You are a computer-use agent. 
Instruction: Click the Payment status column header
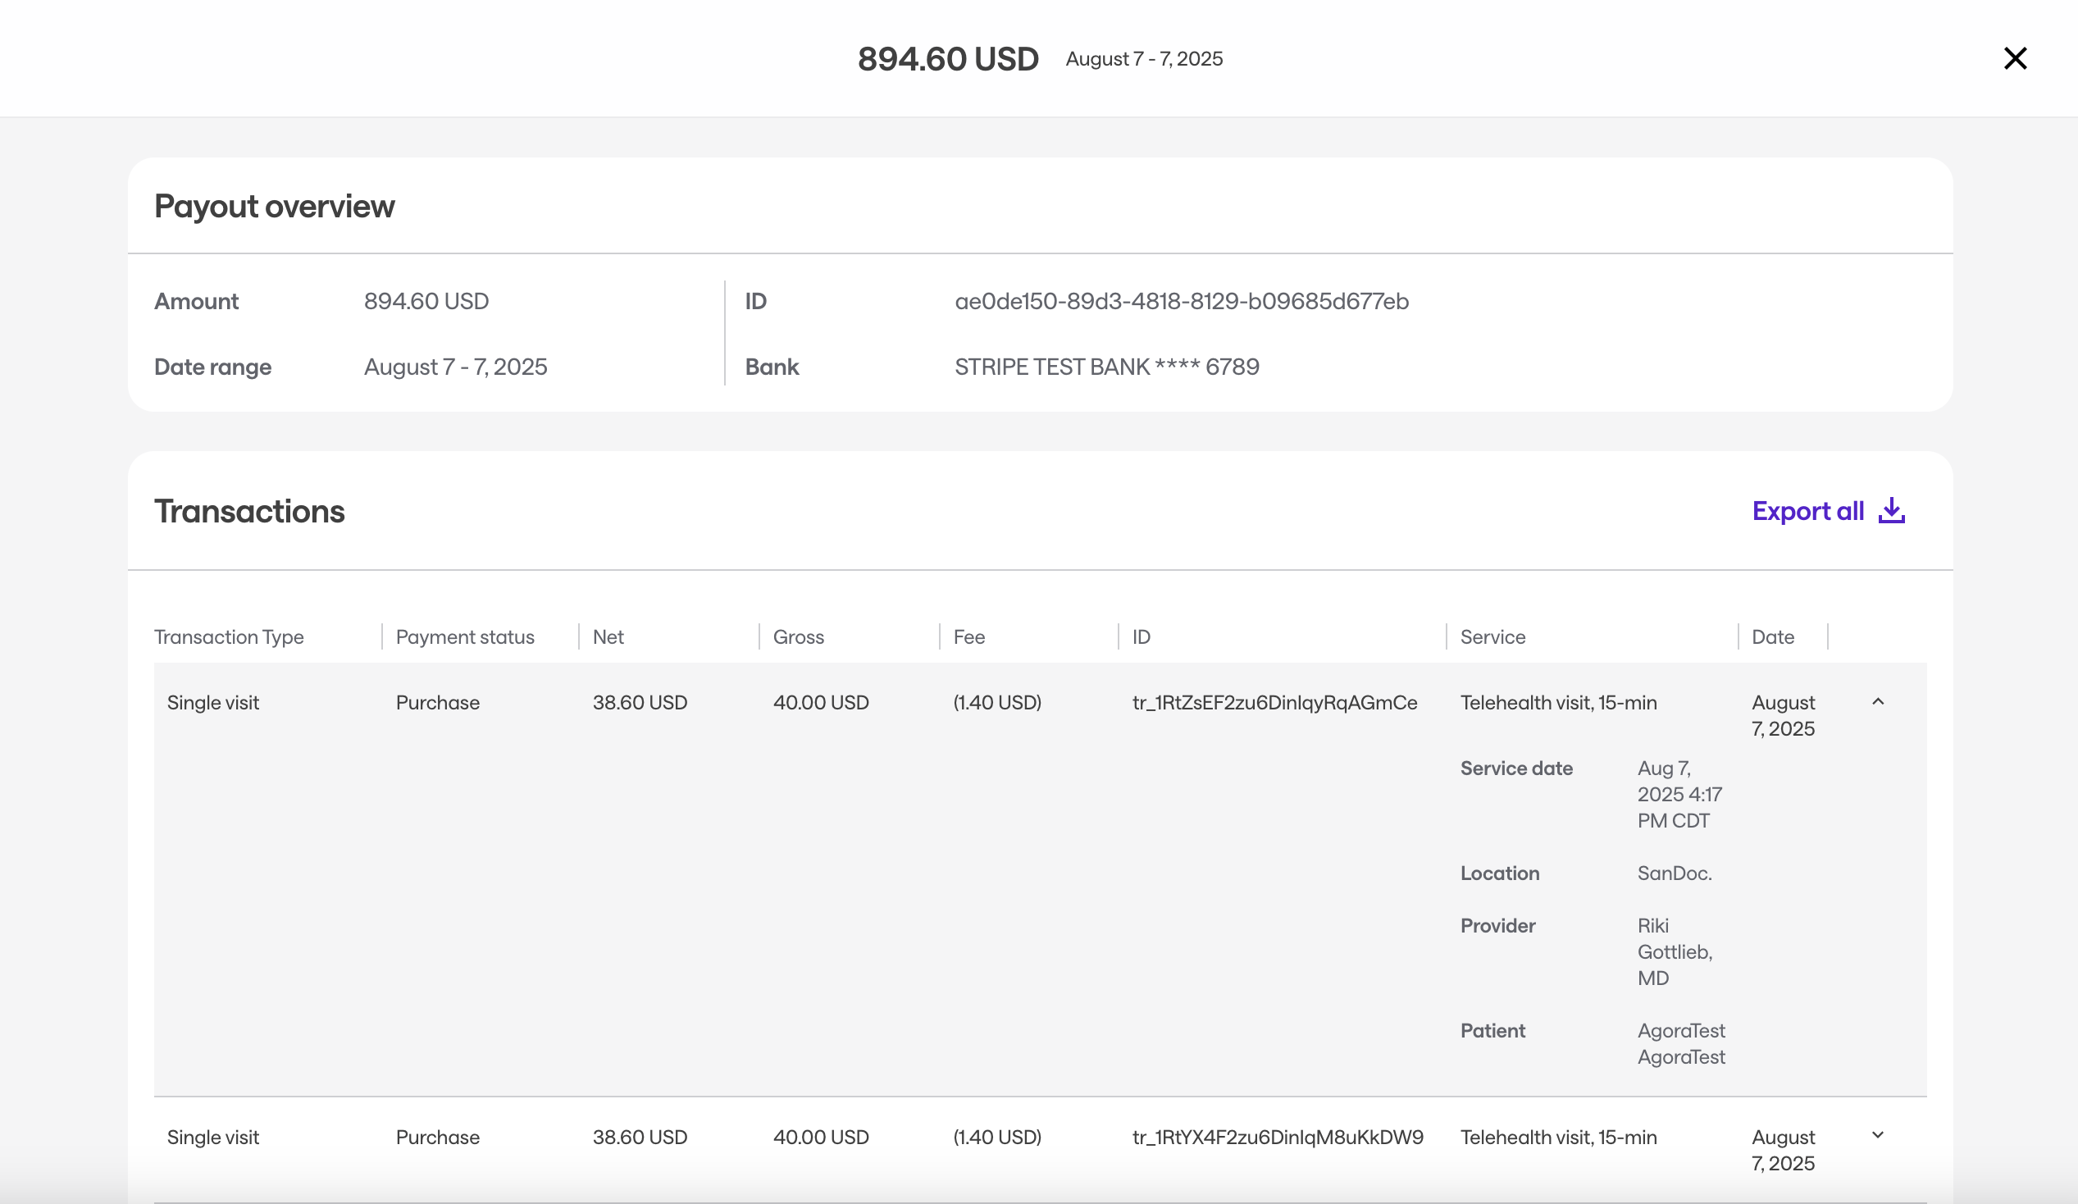coord(464,636)
